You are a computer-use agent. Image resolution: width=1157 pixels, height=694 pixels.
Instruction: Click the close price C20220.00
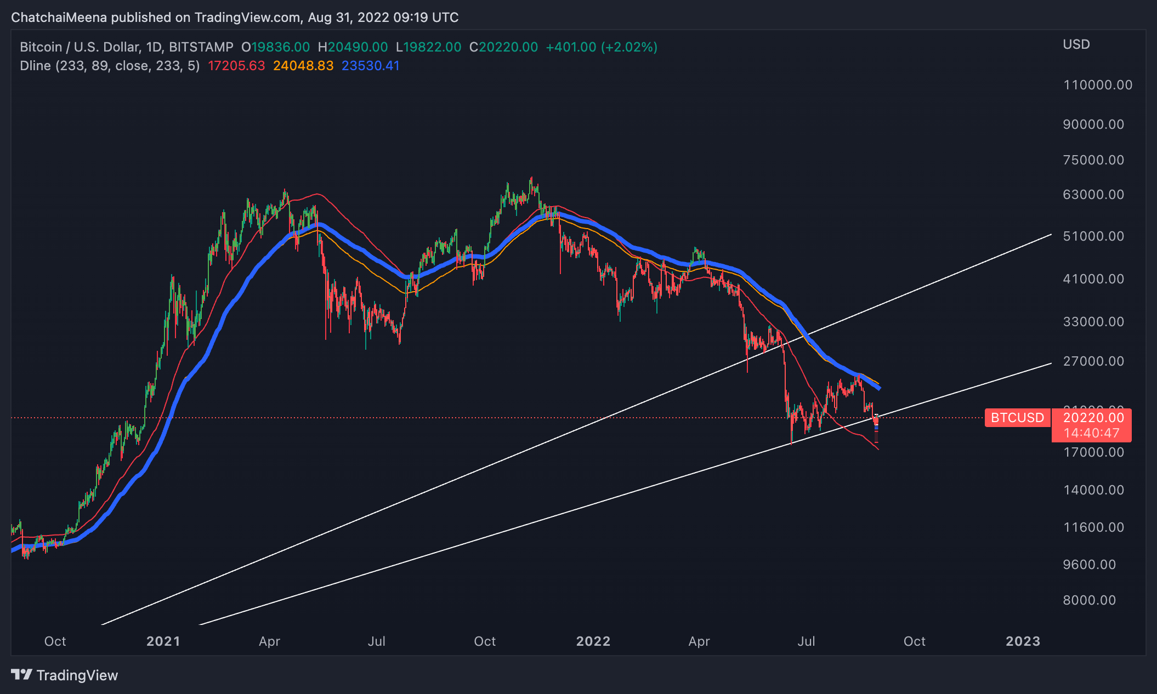point(503,47)
